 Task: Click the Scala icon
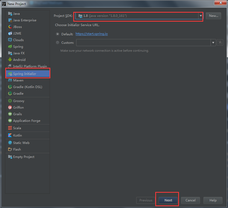tap(10, 128)
